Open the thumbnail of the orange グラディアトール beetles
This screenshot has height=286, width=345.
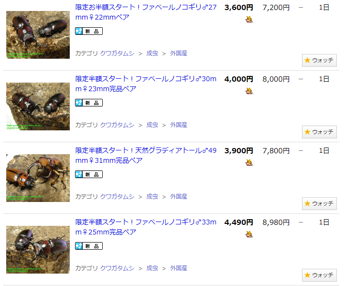point(38,178)
